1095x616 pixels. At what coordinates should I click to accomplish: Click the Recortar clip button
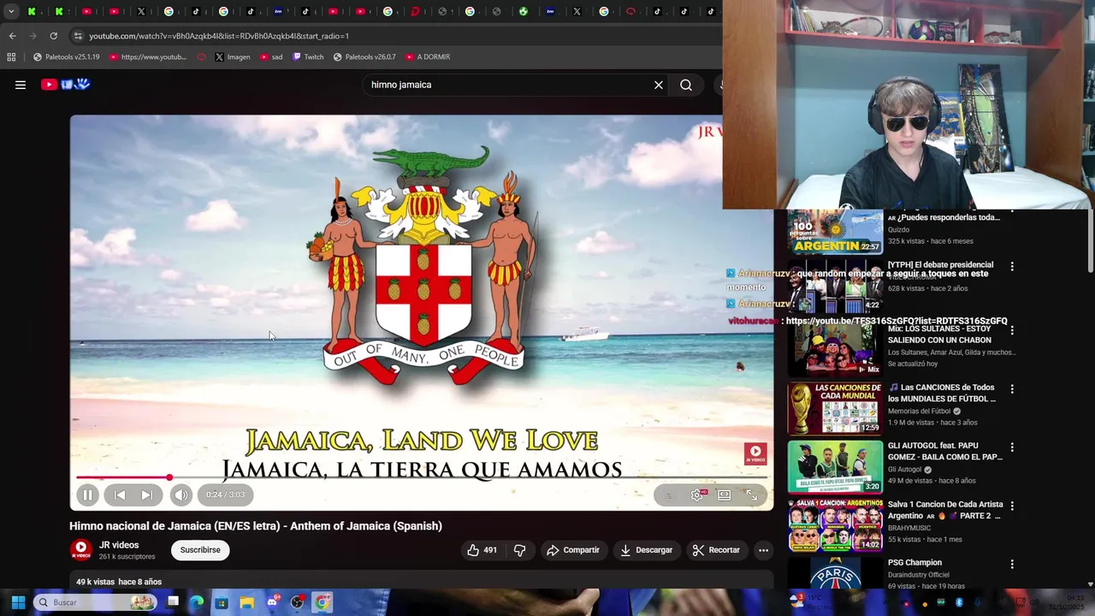(x=716, y=550)
